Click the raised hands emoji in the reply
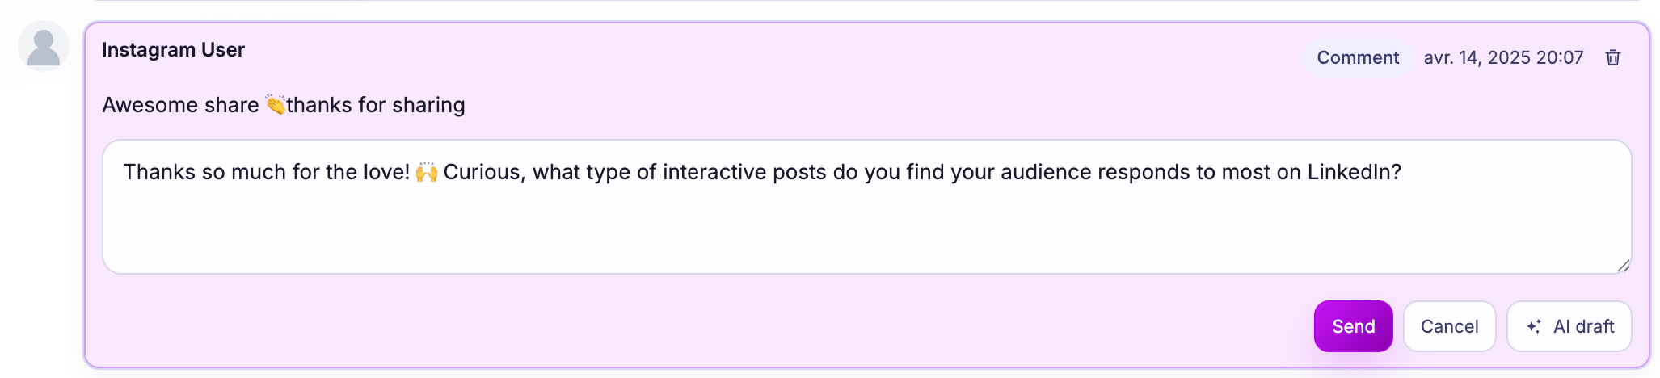 (x=426, y=172)
